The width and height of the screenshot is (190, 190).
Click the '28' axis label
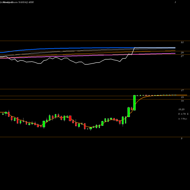pyautogui.click(x=182, y=53)
